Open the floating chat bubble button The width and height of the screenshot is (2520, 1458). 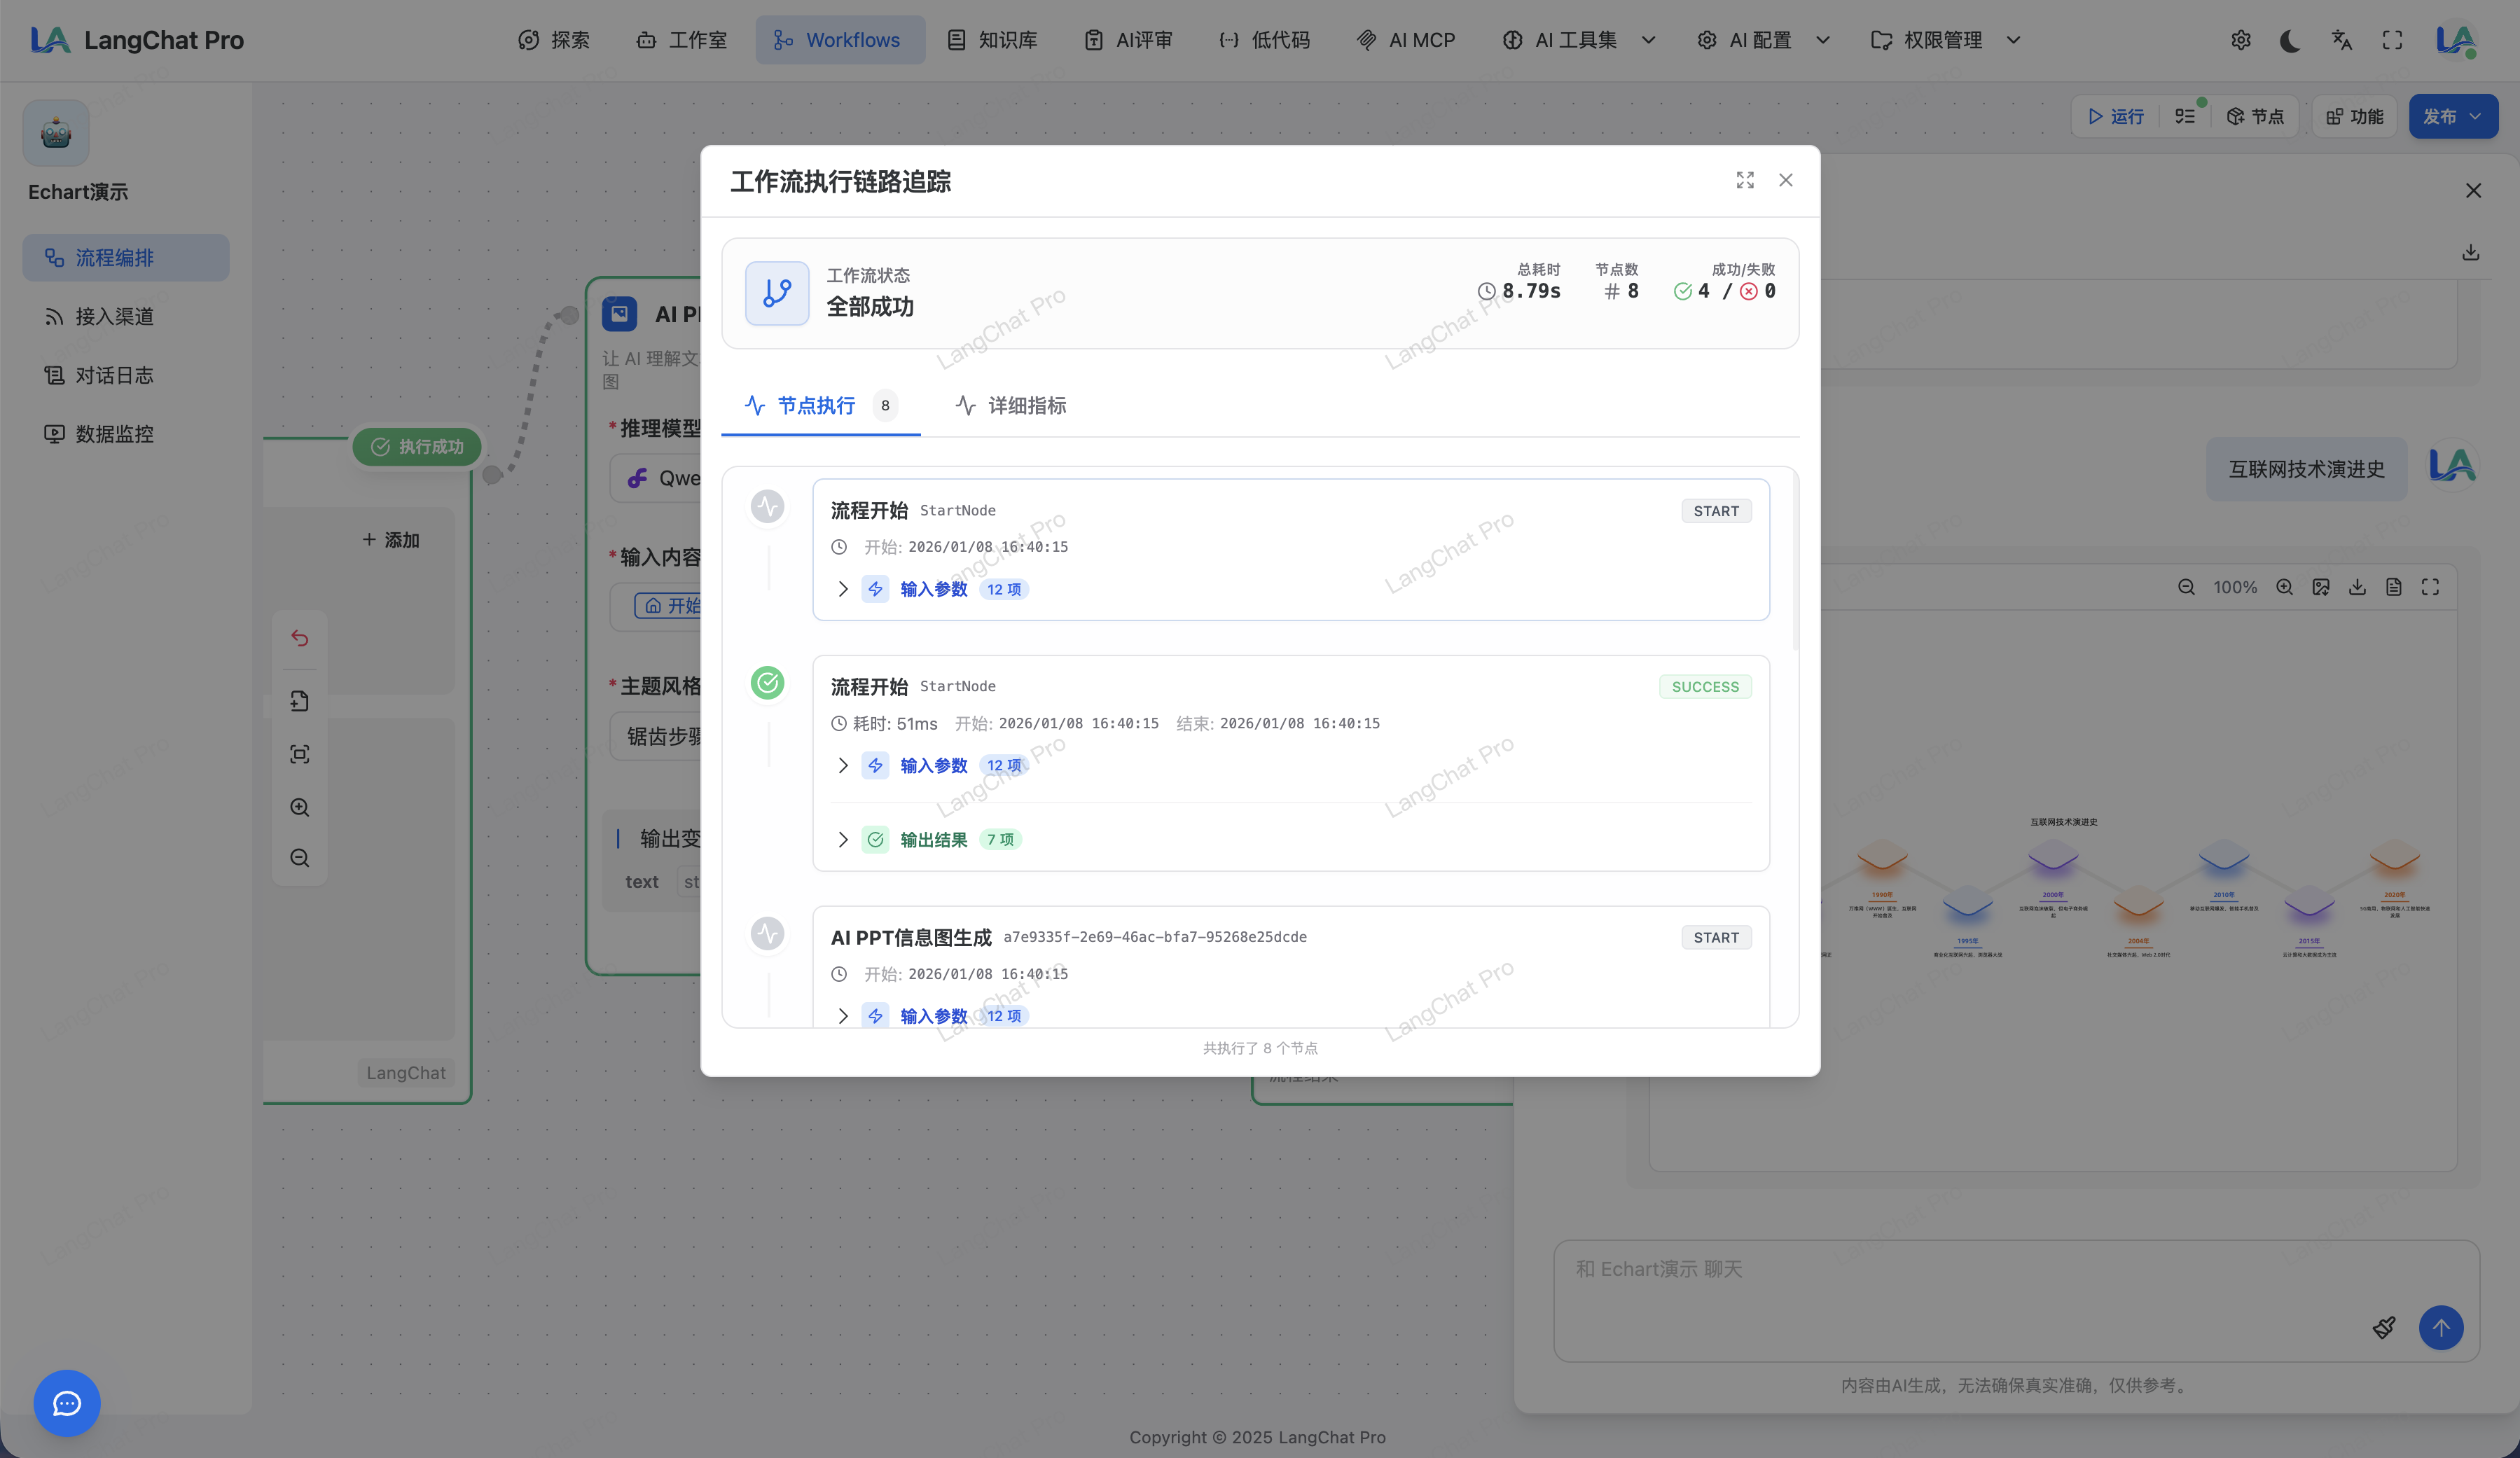[67, 1403]
